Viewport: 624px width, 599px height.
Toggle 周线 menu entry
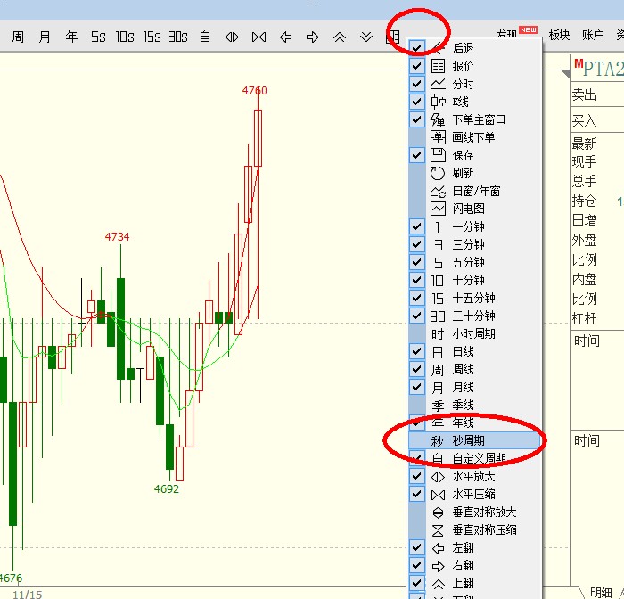[474, 369]
